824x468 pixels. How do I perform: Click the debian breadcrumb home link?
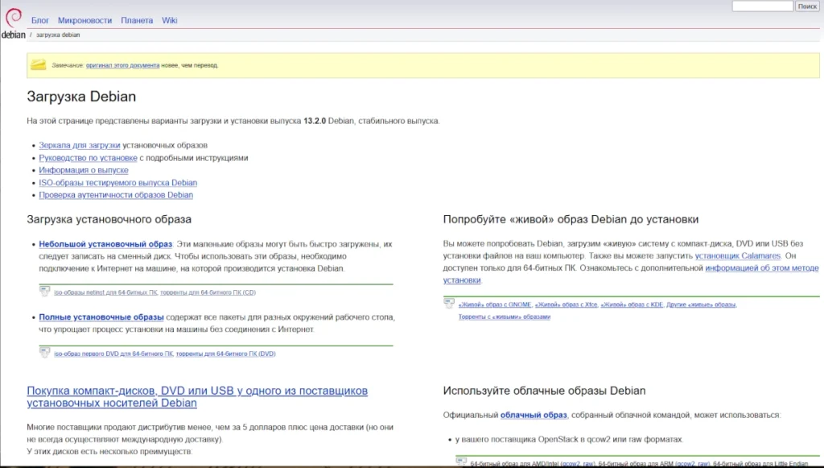click(13, 35)
